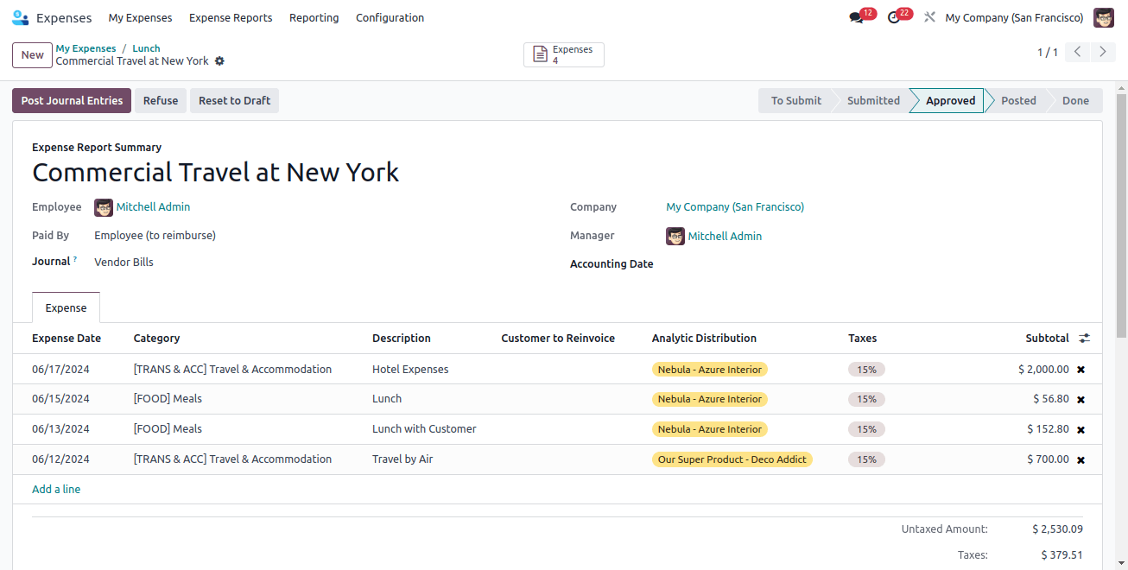Click the debug tools wrench icon
This screenshot has width=1128, height=570.
click(x=929, y=17)
